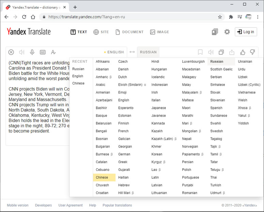
Task: Close the Yandex.Translate tab
Action: pos(64,7)
